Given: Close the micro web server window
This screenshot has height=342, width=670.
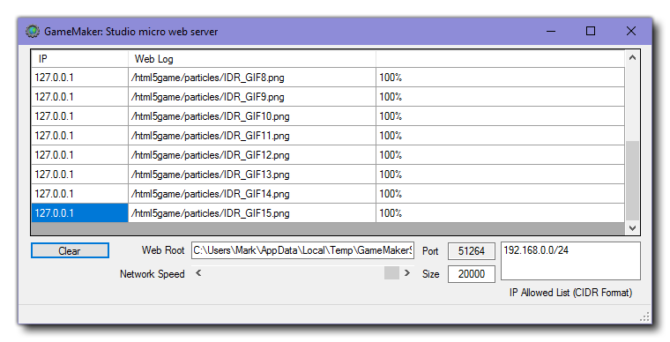Looking at the screenshot, I should tap(630, 31).
